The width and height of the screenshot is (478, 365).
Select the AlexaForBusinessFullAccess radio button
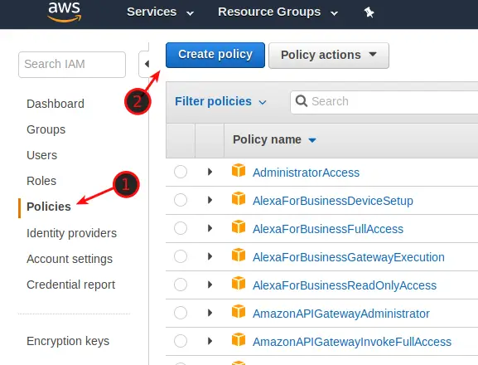181,228
